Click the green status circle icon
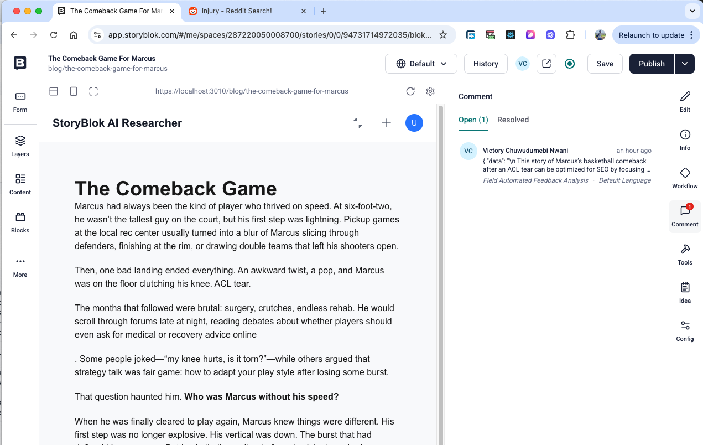 click(x=570, y=64)
